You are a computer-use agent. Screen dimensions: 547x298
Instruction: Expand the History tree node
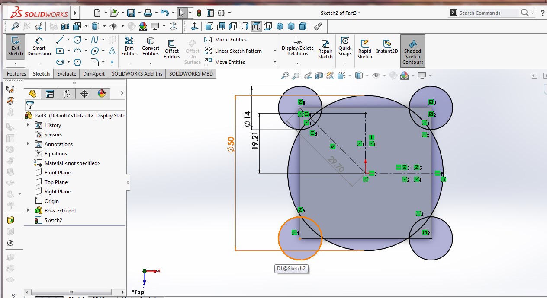pyautogui.click(x=29, y=125)
